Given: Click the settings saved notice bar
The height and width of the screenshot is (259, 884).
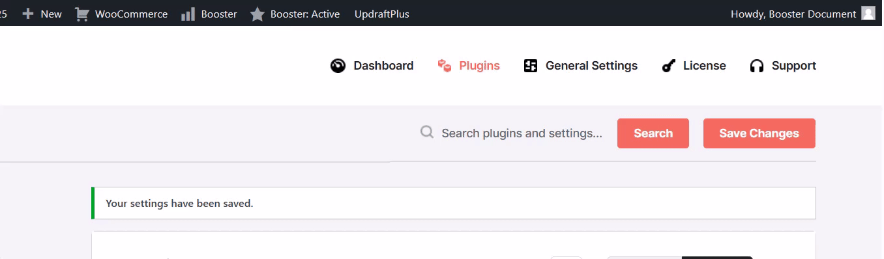Looking at the screenshot, I should (x=454, y=203).
